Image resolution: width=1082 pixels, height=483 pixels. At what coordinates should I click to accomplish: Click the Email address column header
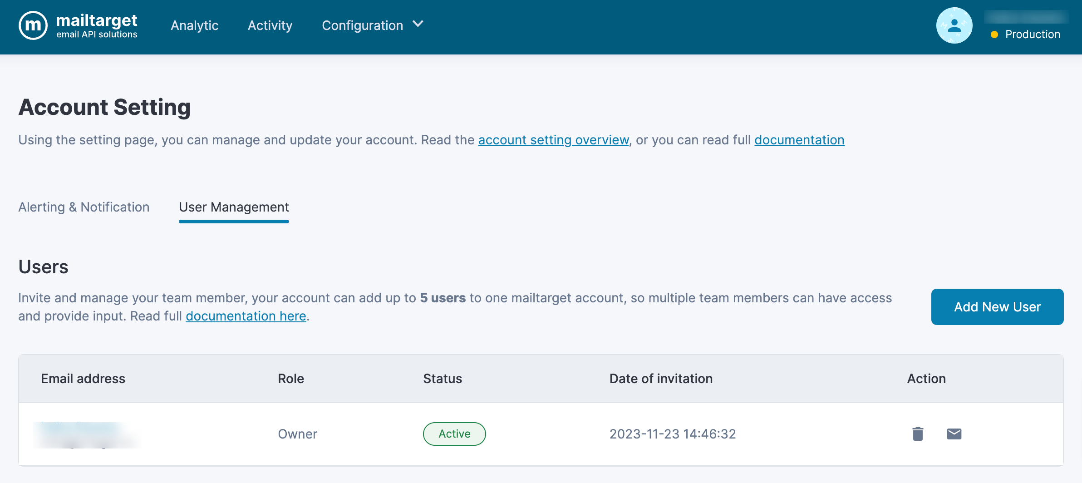(x=83, y=379)
